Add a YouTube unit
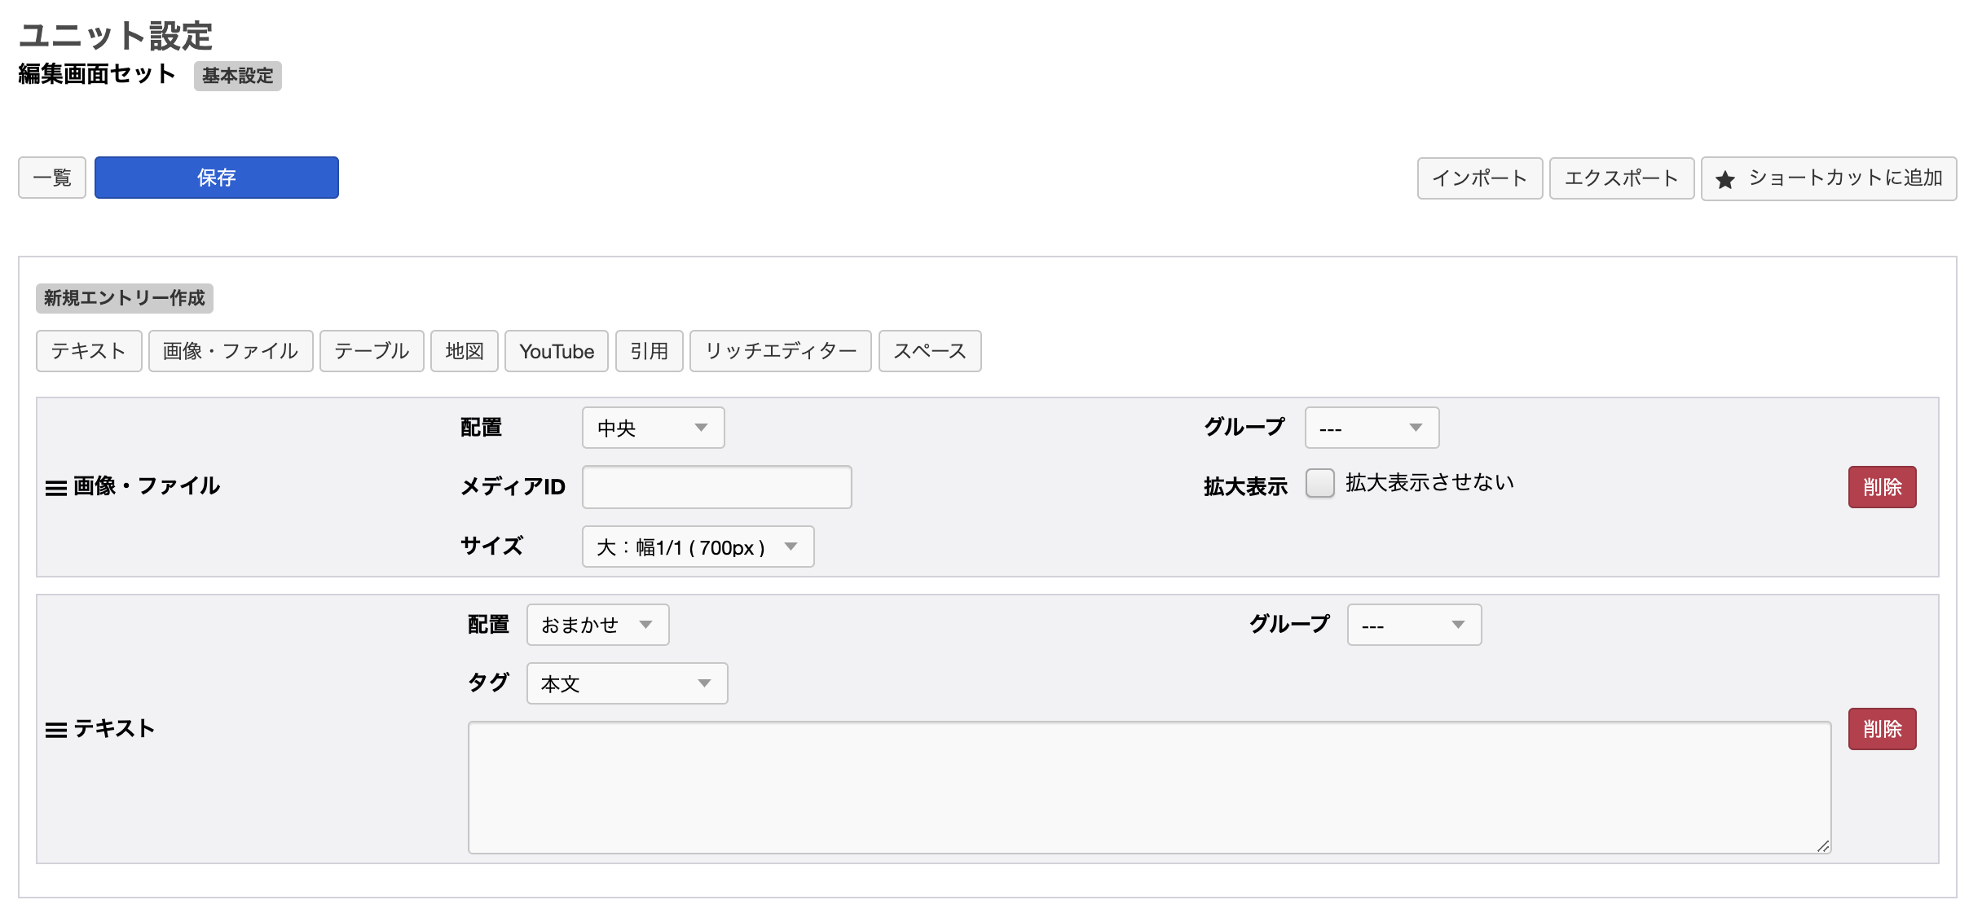 [x=557, y=351]
